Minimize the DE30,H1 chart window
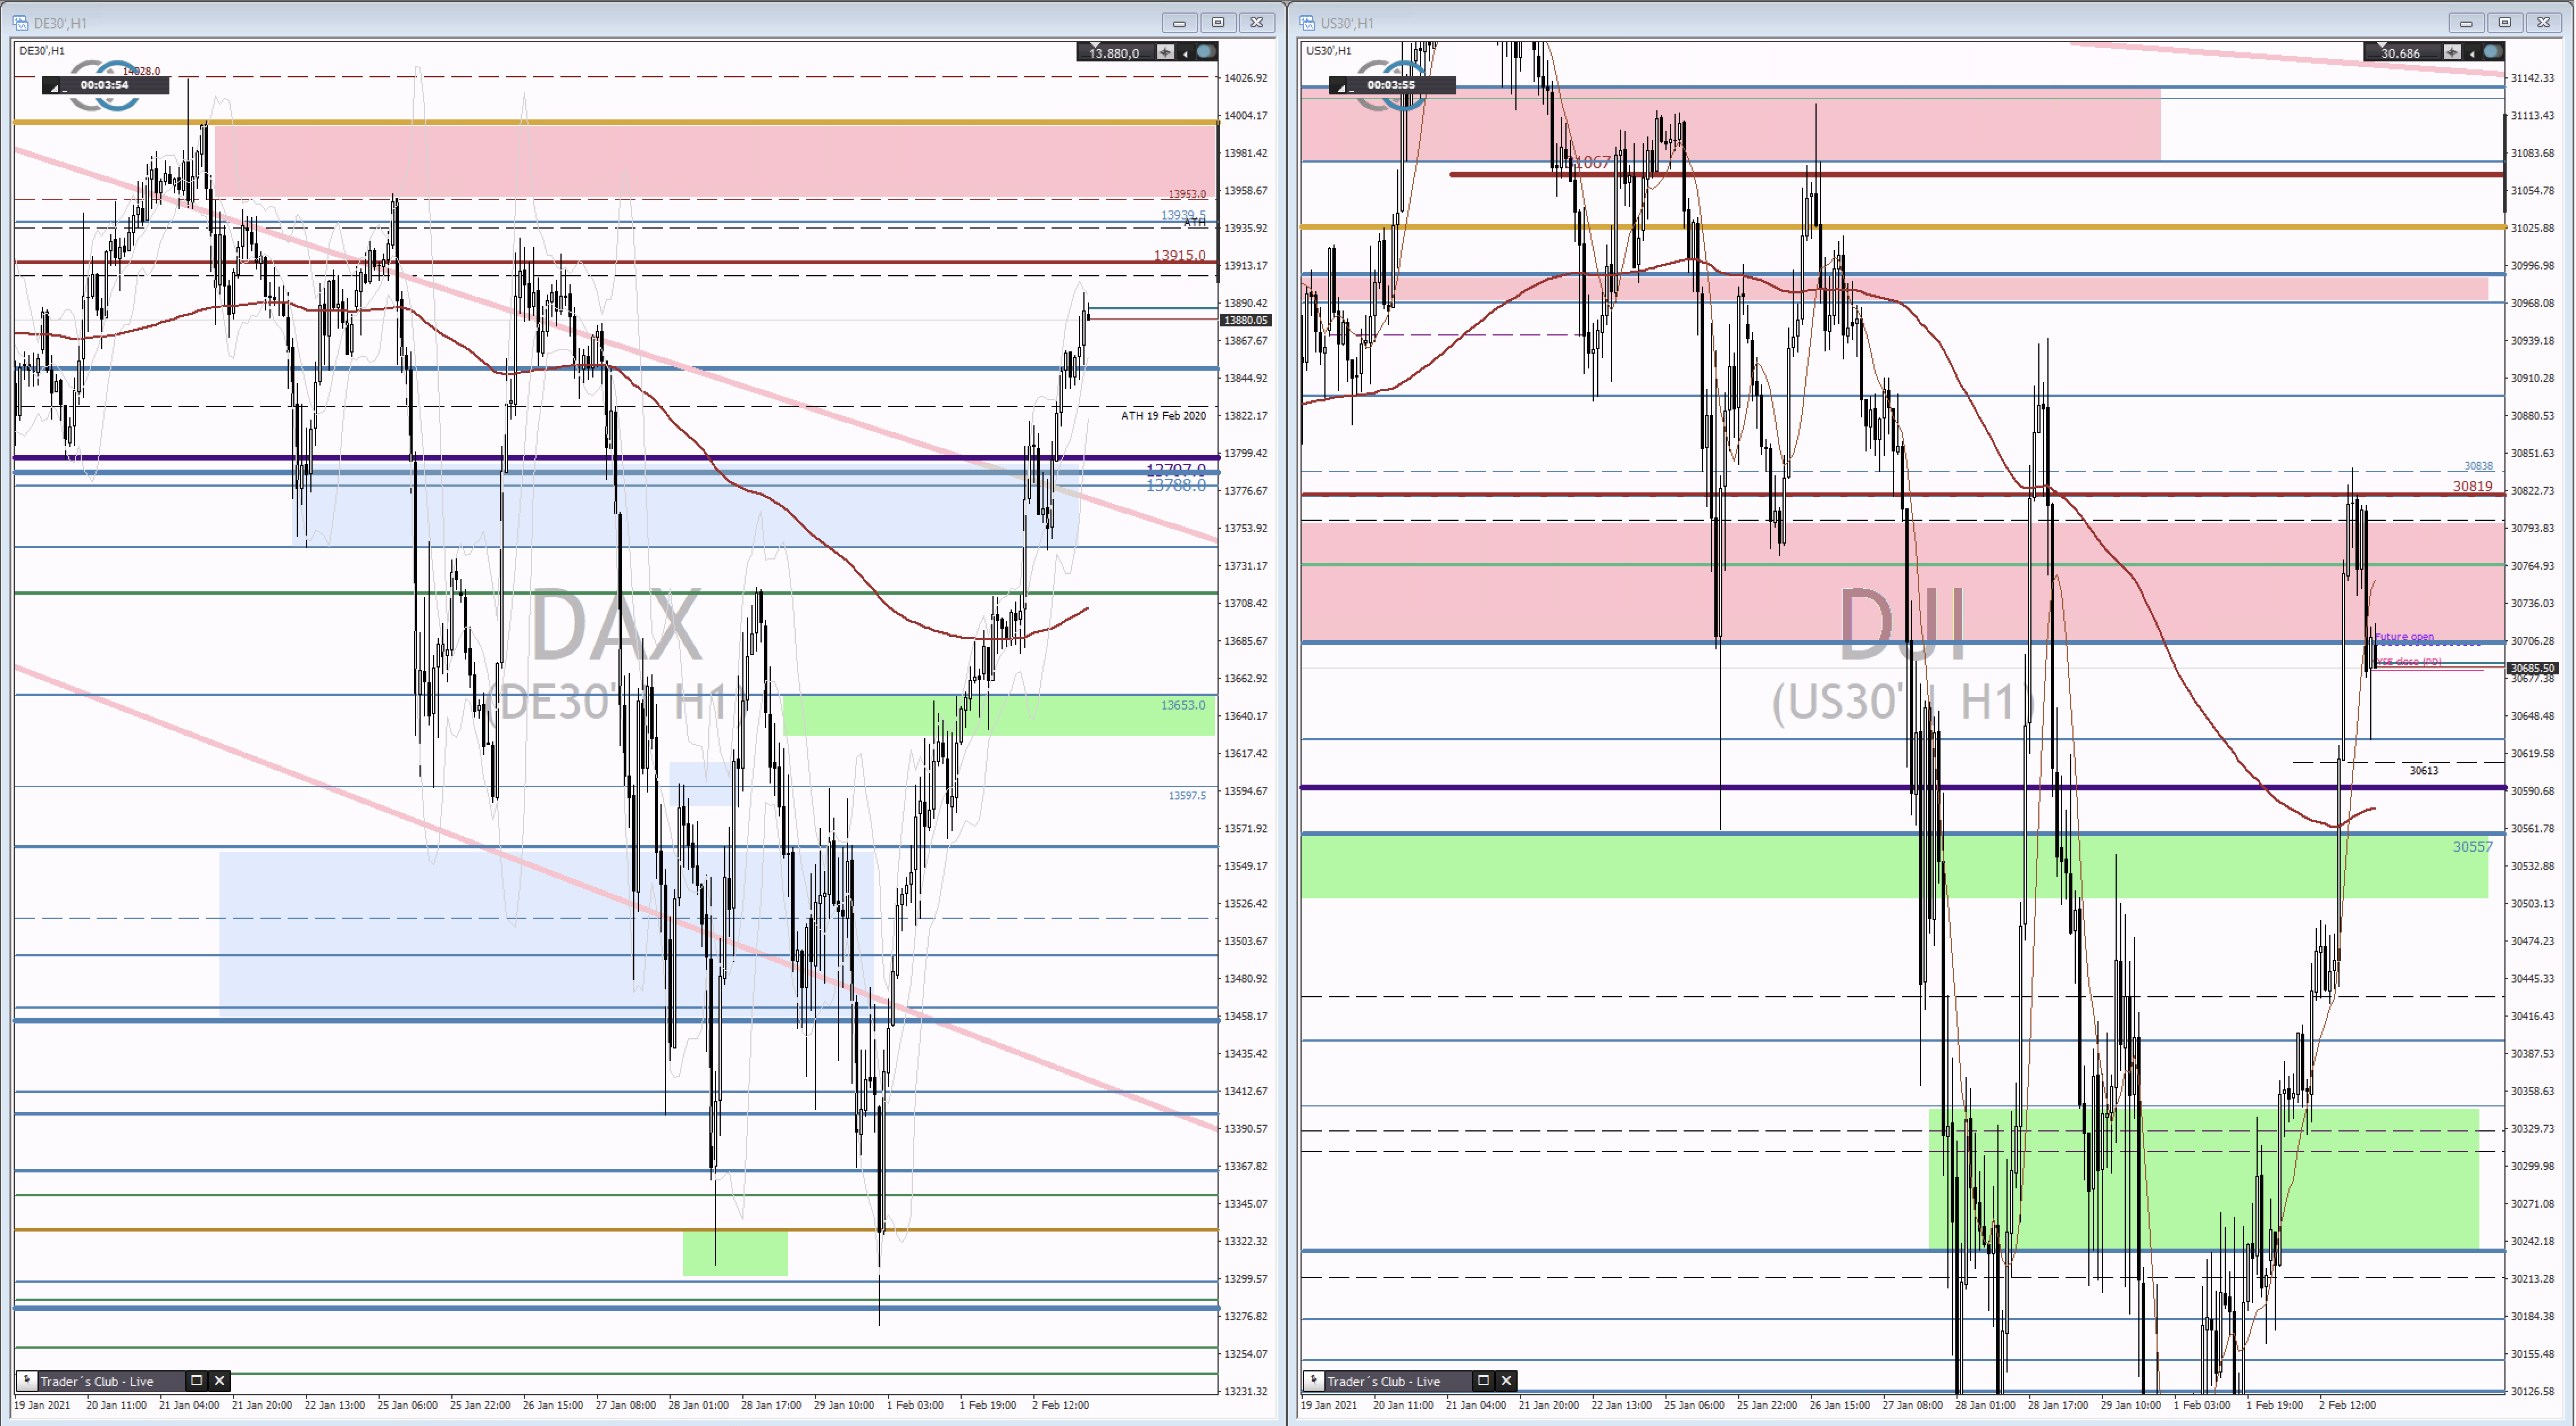Viewport: 2576px width, 1426px height. click(x=1179, y=22)
